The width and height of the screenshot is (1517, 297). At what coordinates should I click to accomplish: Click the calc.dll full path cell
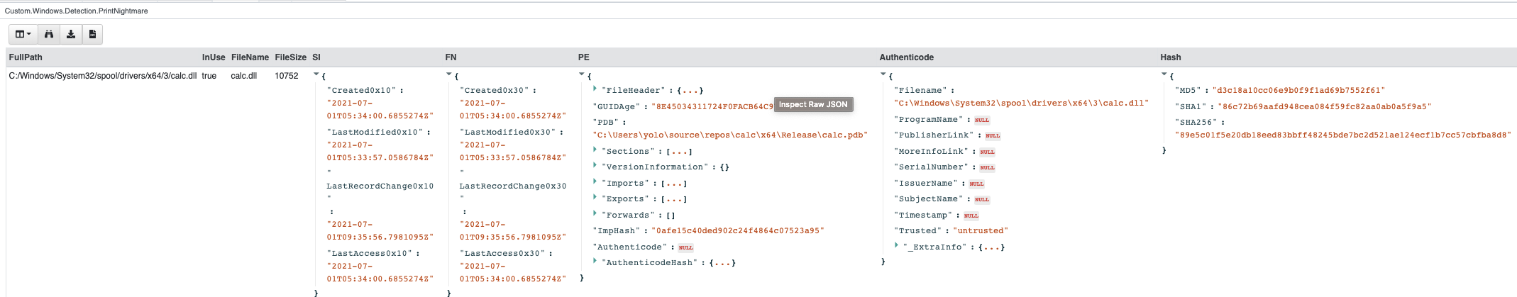click(x=103, y=76)
